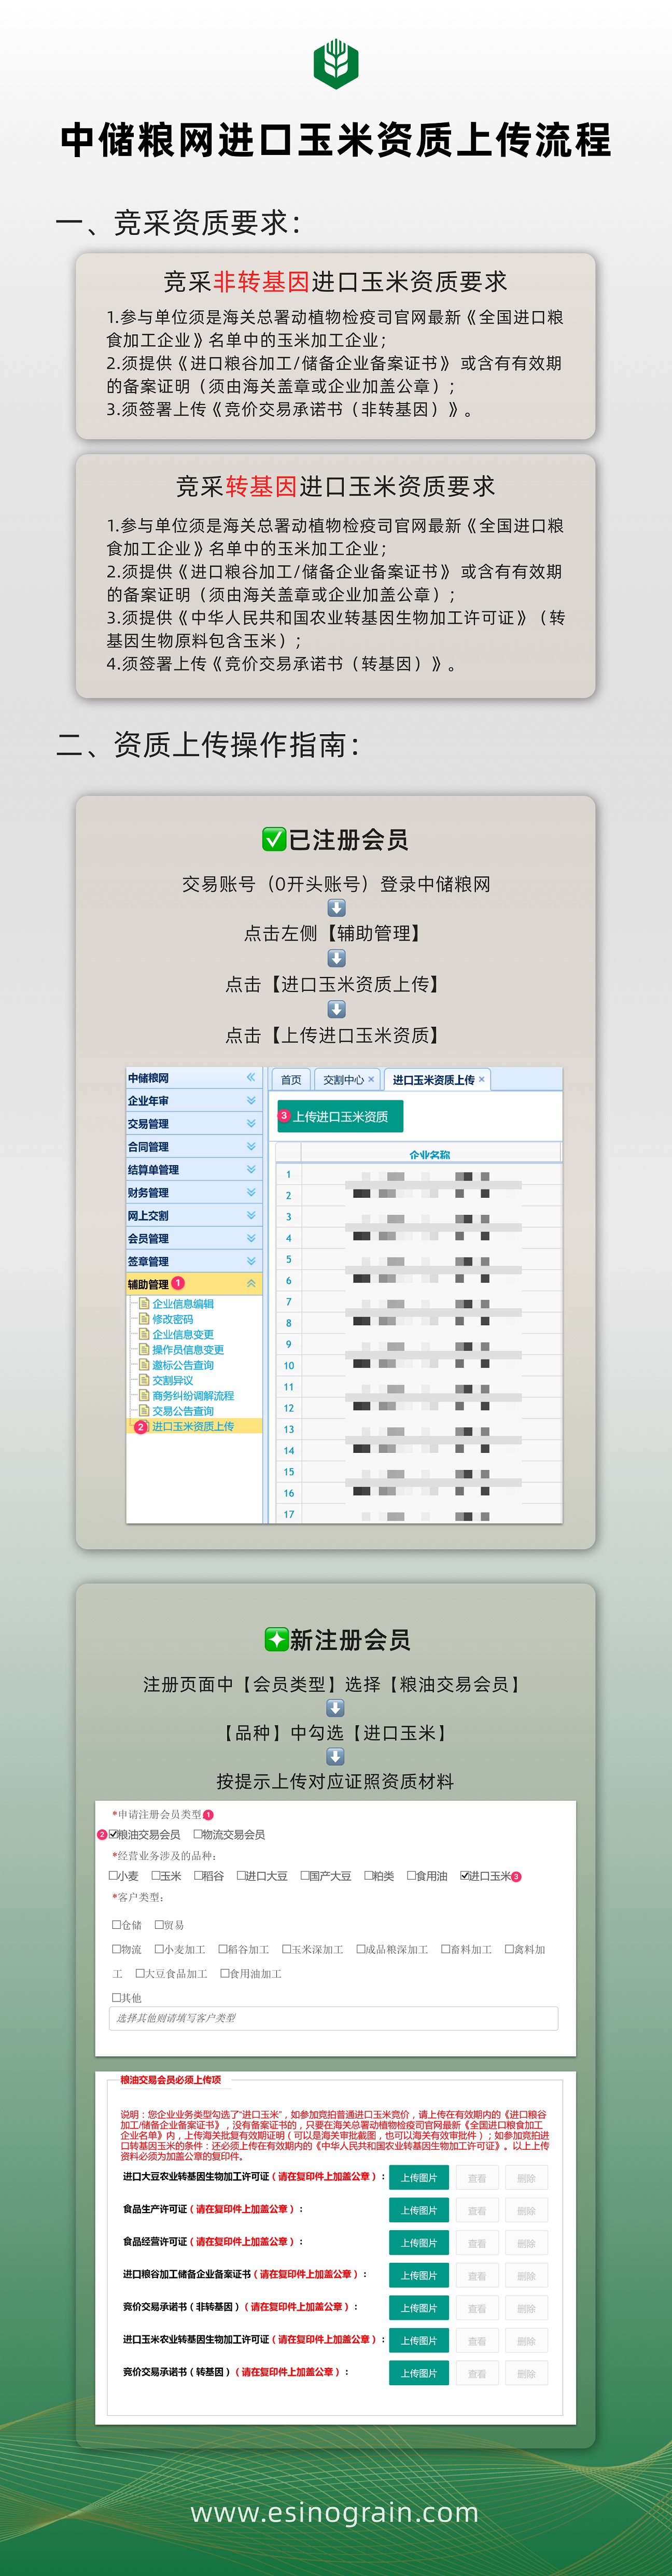This screenshot has height=2576, width=672.
Task: Tick the 国产大豆 checkbox
Action: tap(305, 1875)
